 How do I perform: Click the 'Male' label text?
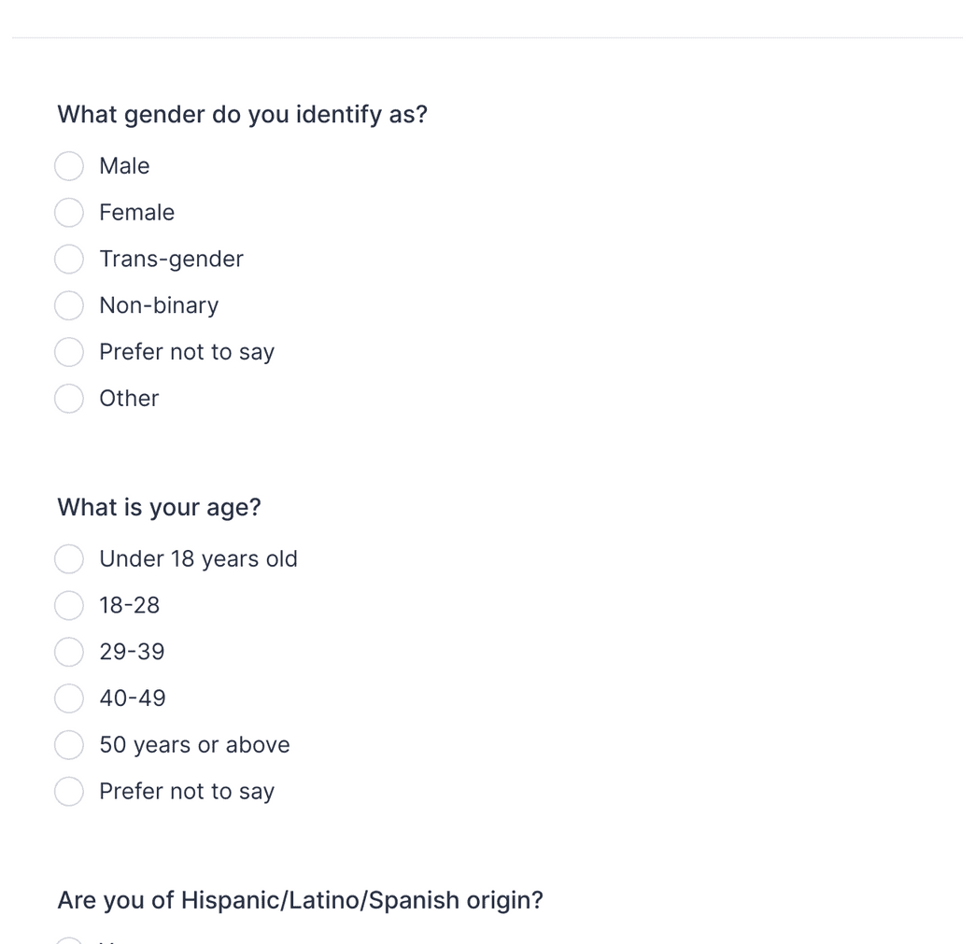pyautogui.click(x=124, y=165)
